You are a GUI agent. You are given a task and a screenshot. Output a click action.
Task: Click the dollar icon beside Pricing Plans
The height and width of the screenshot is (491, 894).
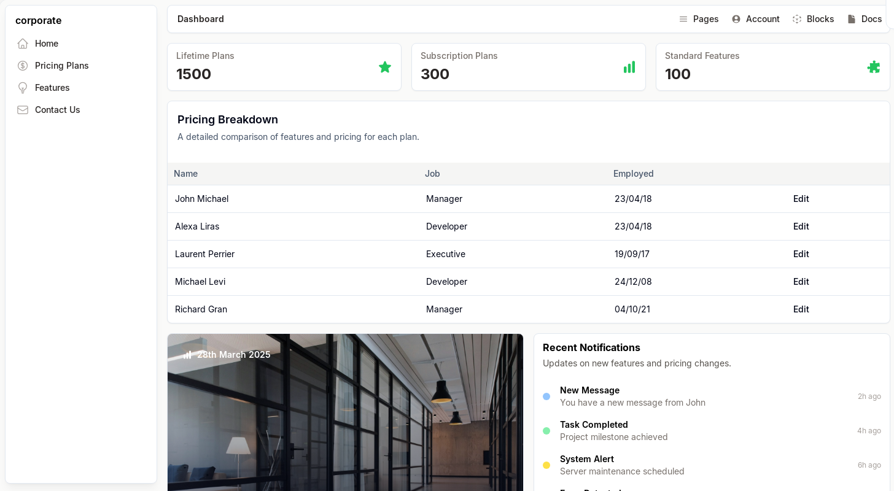(x=23, y=66)
